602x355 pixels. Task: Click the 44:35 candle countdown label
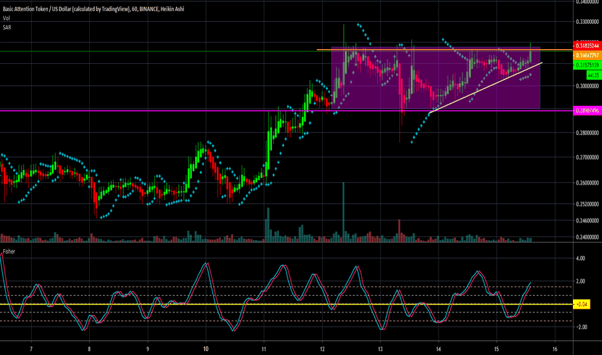593,76
